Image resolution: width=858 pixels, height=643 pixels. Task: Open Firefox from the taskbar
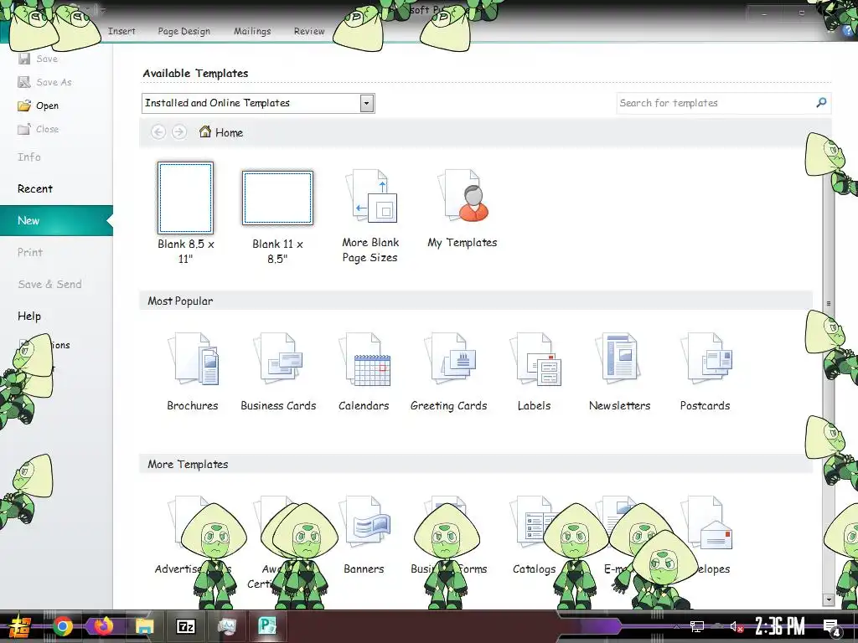103,626
